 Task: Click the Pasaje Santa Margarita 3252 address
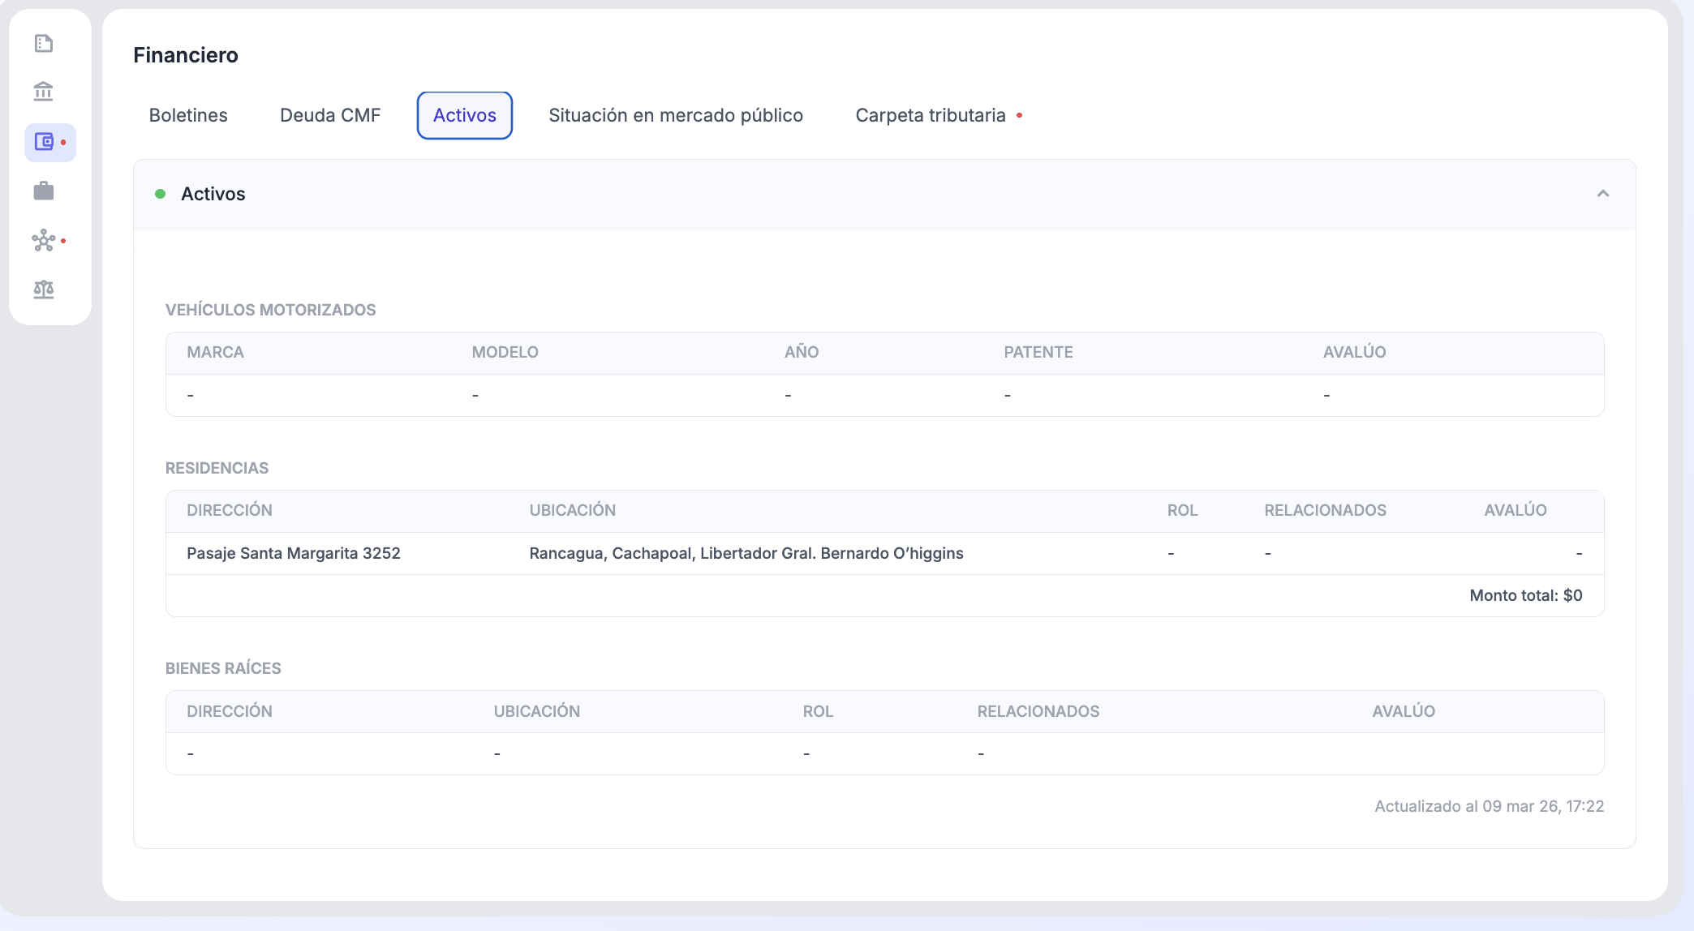[x=293, y=553]
